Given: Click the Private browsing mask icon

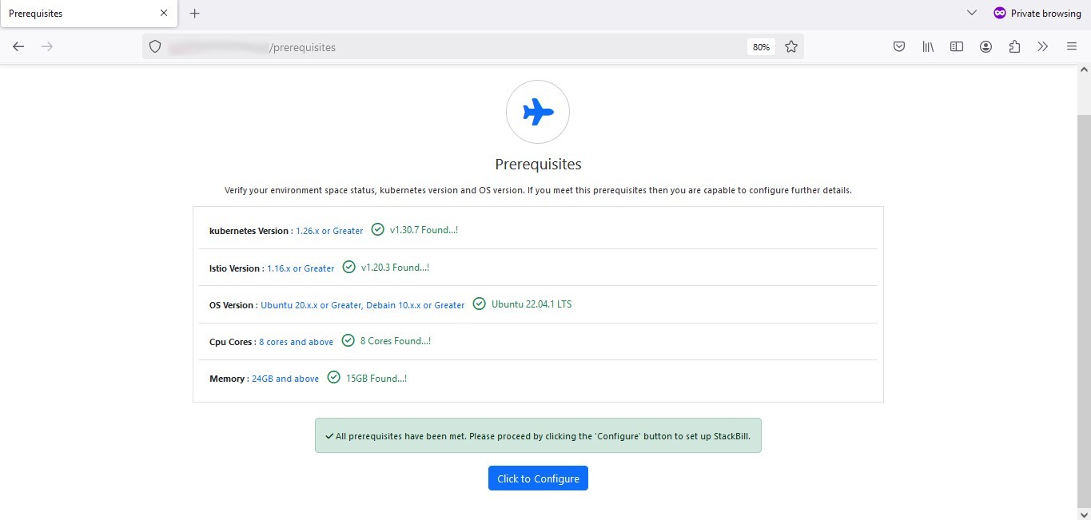Looking at the screenshot, I should pos(999,13).
